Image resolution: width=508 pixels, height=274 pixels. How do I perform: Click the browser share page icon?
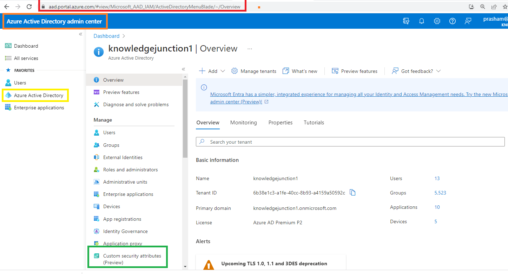click(494, 7)
